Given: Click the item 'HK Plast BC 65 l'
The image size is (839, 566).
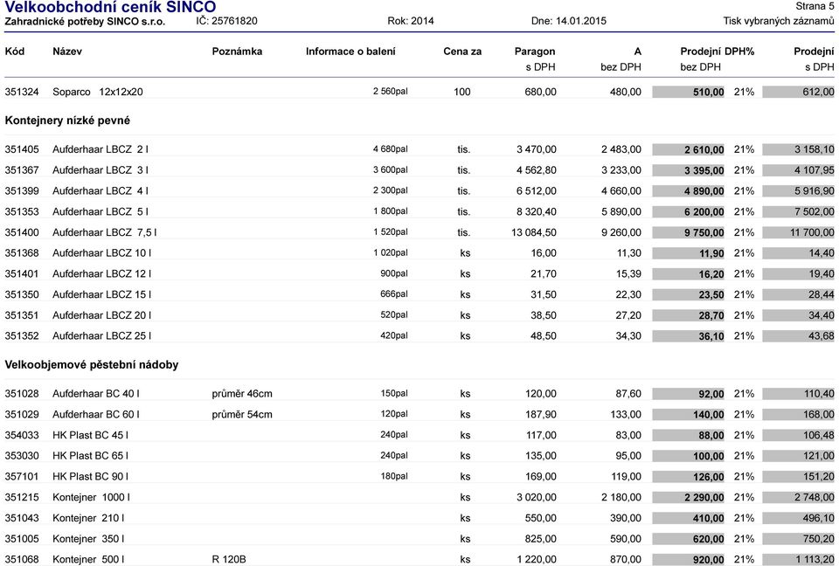Looking at the screenshot, I should click(x=90, y=456).
